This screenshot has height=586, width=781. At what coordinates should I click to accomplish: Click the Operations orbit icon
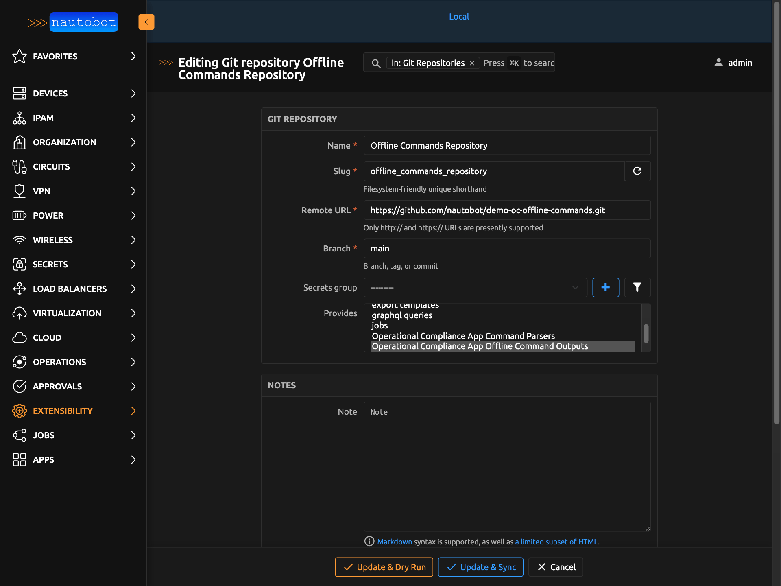[x=20, y=362]
